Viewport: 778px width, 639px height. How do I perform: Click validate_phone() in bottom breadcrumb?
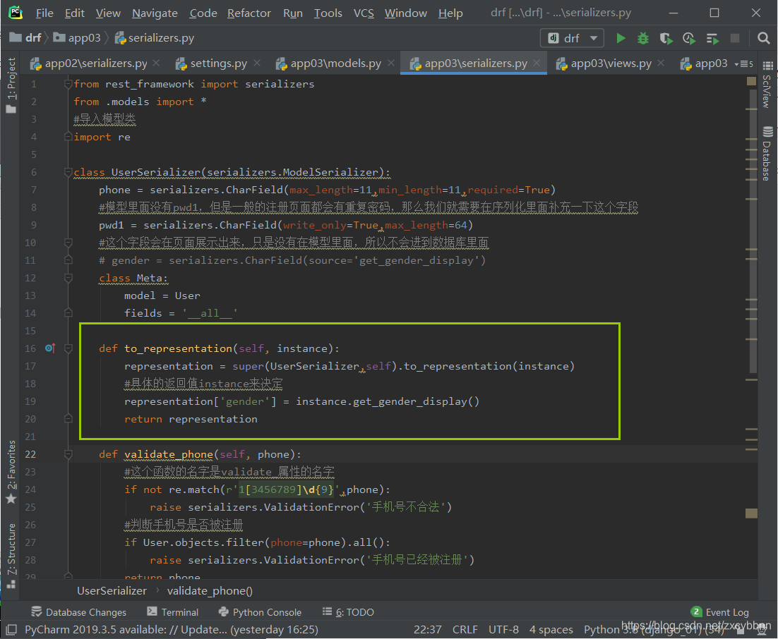click(210, 591)
